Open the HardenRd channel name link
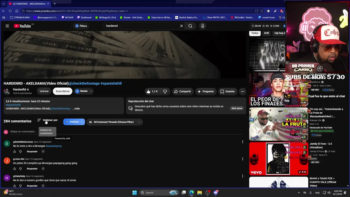 (20, 89)
